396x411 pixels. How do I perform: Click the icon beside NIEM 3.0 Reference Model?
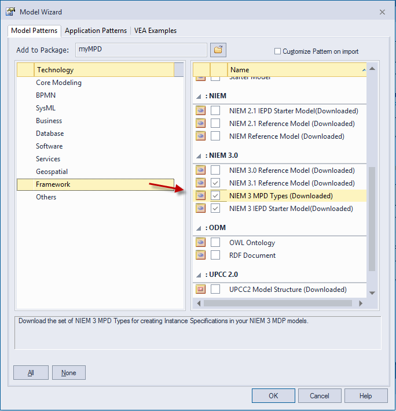[200, 171]
